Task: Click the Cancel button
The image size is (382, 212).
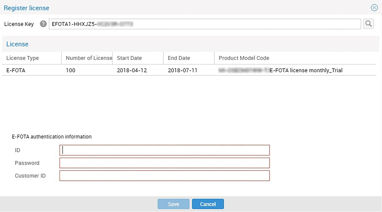Action: pos(208,204)
